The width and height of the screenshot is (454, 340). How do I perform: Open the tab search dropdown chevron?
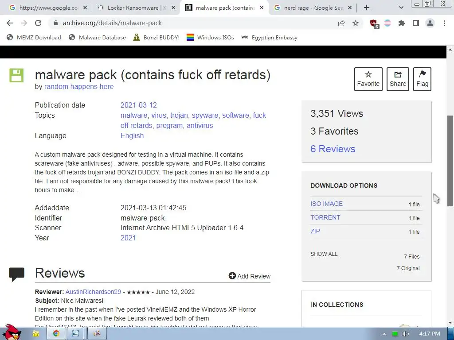pyautogui.click(x=401, y=8)
